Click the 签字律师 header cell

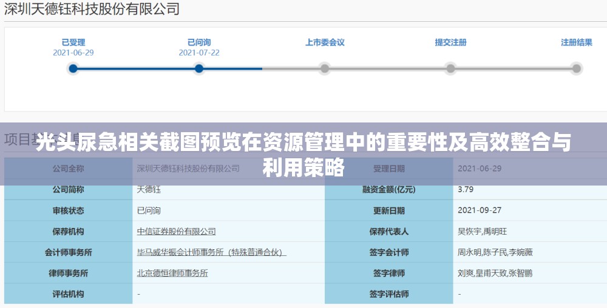(388, 273)
